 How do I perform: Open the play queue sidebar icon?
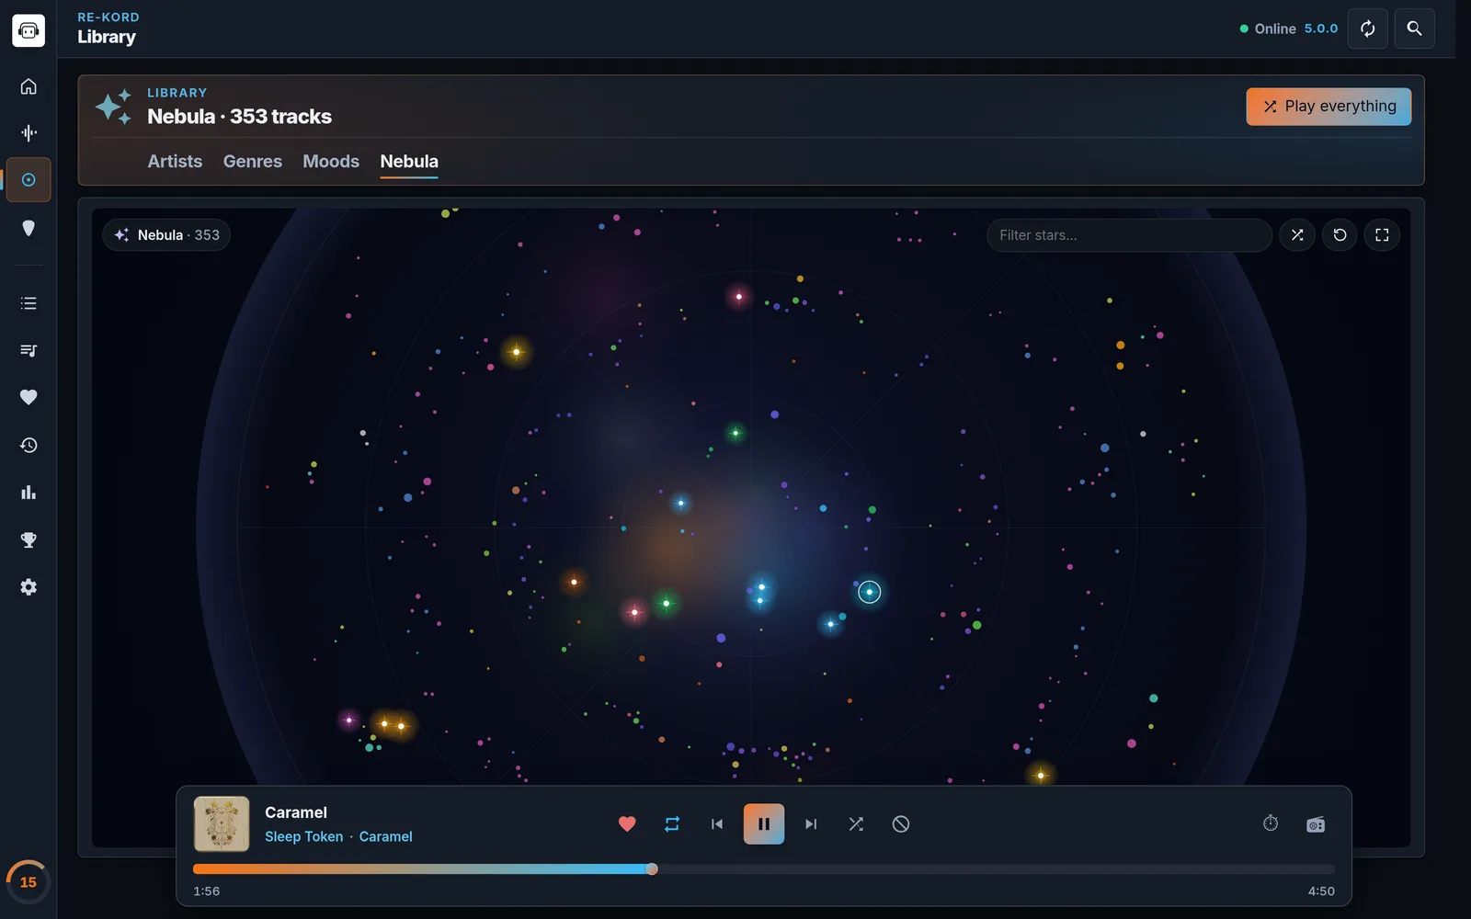click(x=29, y=350)
